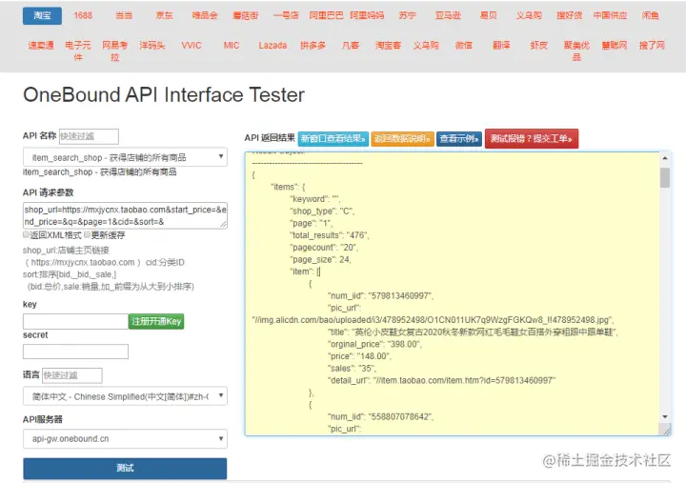Go to the 唯品会 tab
The image size is (686, 483).
coord(205,16)
